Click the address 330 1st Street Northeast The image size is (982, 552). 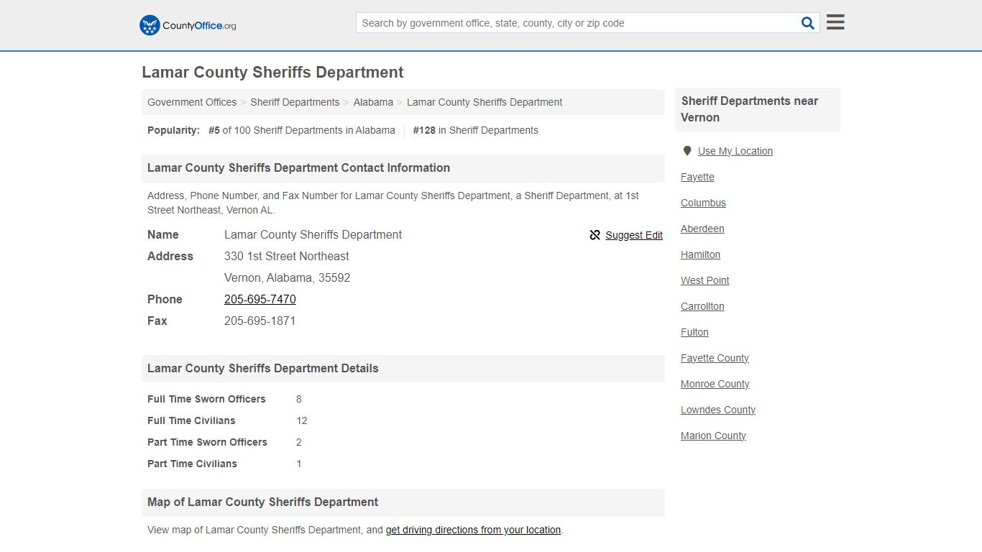[287, 256]
